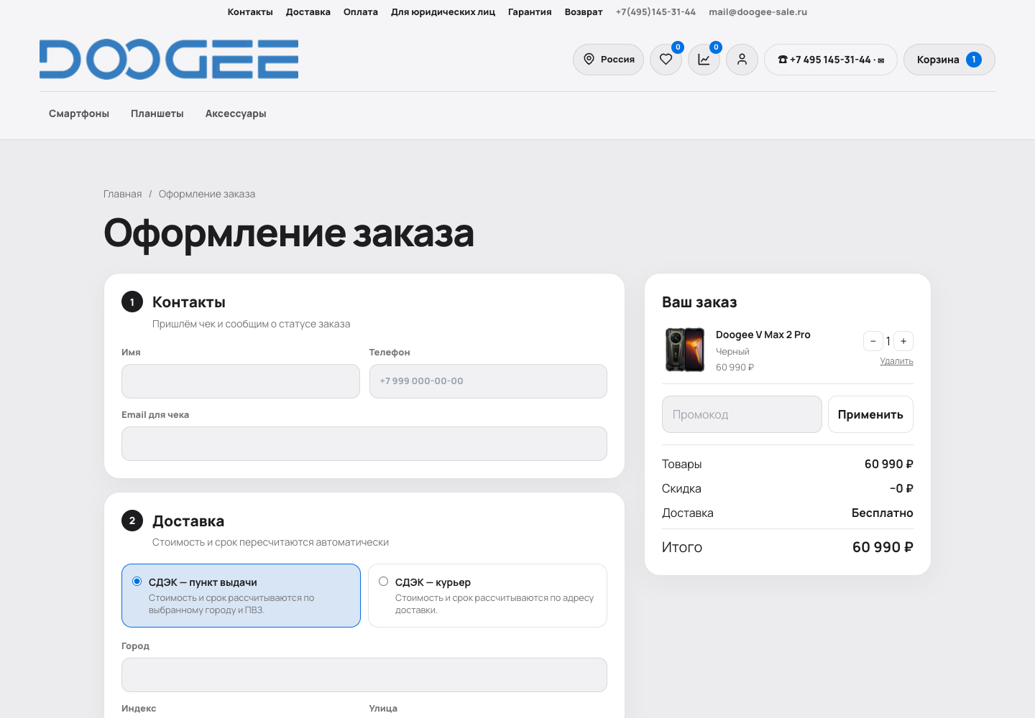This screenshot has width=1035, height=718.
Task: Click the Доставка Бесплатно value
Action: point(882,513)
